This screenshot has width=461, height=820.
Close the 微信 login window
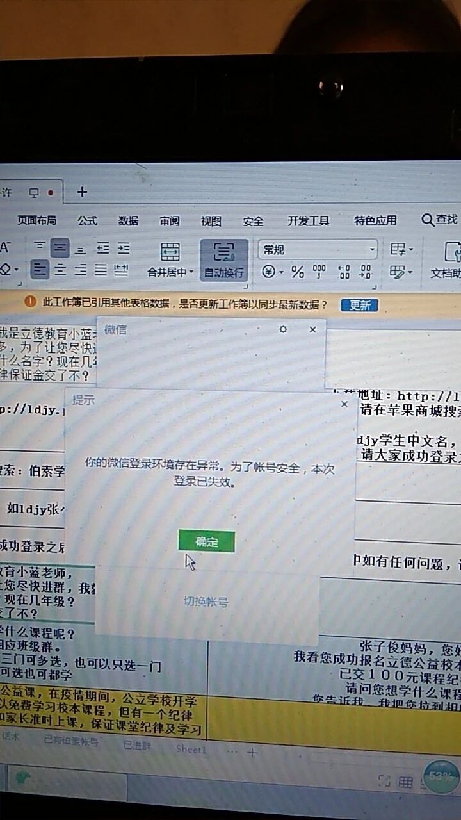click(312, 329)
